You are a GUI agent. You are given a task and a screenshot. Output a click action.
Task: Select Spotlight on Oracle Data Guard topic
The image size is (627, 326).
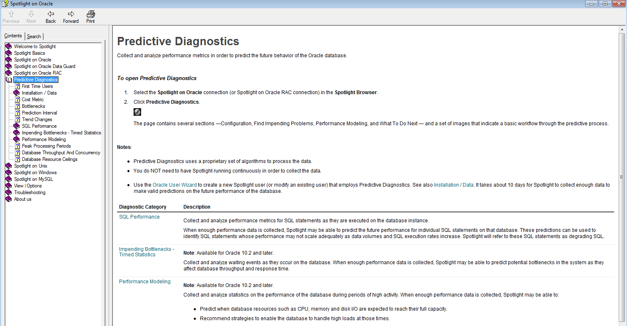pyautogui.click(x=45, y=66)
